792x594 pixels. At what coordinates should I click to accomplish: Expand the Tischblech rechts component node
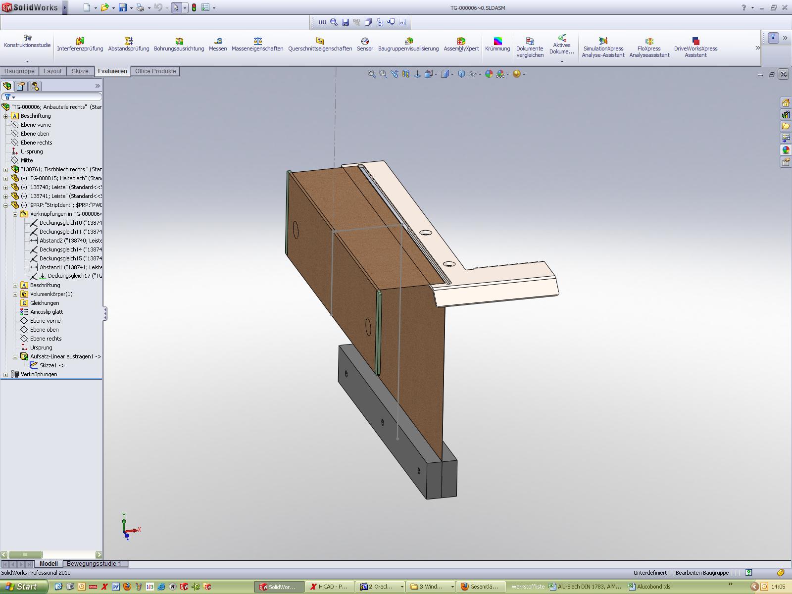click(6, 169)
